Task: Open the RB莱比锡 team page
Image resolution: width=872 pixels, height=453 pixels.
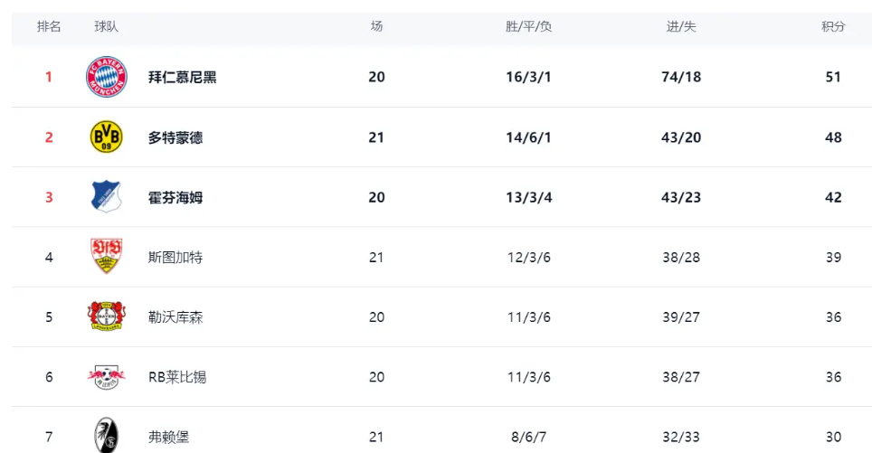Action: [177, 377]
